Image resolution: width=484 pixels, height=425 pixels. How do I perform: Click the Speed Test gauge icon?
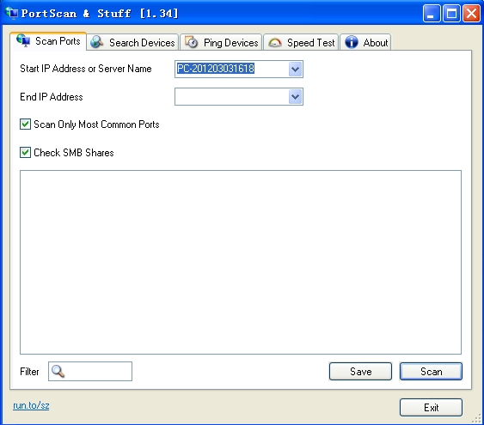tap(275, 43)
